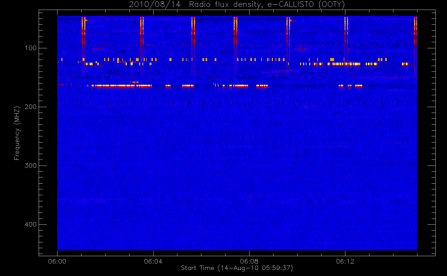Click the 06:04 time tick label
Screen dimensions: 447x276
click(x=153, y=261)
